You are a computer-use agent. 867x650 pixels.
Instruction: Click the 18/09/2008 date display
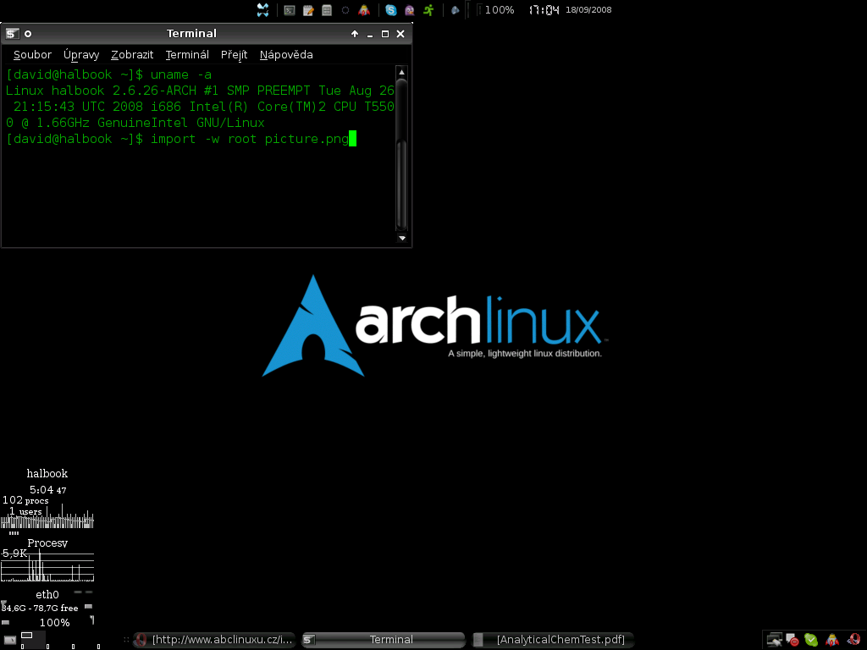click(x=588, y=10)
